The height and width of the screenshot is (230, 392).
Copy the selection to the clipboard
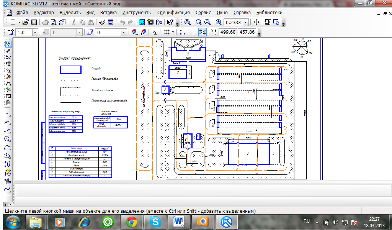click(x=82, y=22)
